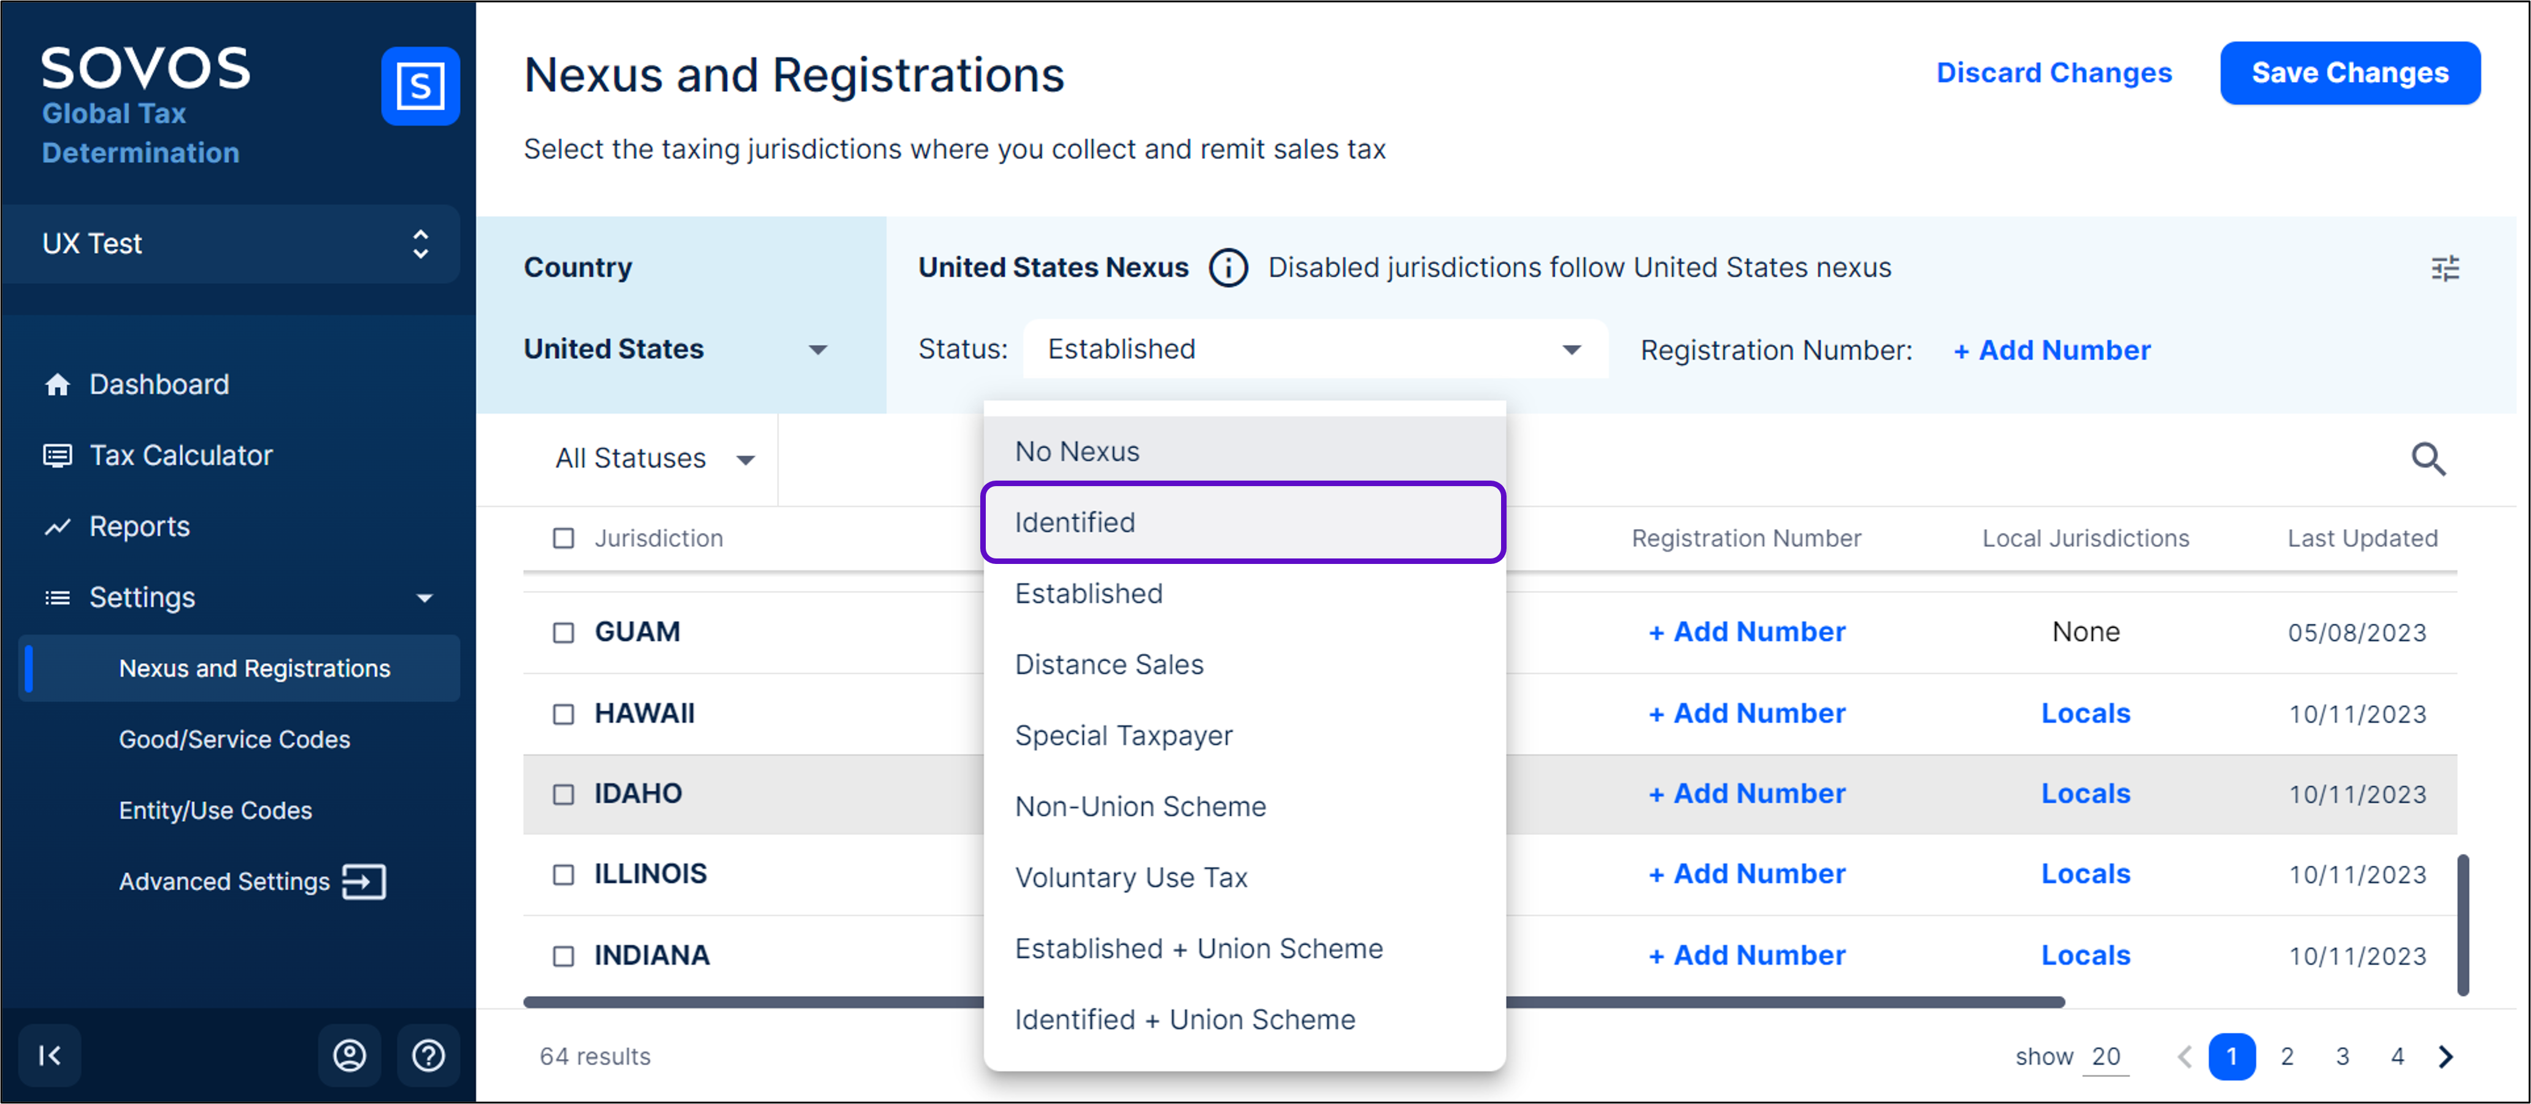Toggle the select-all Jurisdiction checkbox
Image resolution: width=2531 pixels, height=1104 pixels.
pos(564,538)
